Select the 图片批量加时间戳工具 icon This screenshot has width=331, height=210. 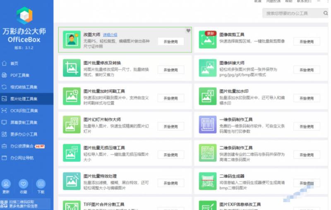click(x=72, y=97)
